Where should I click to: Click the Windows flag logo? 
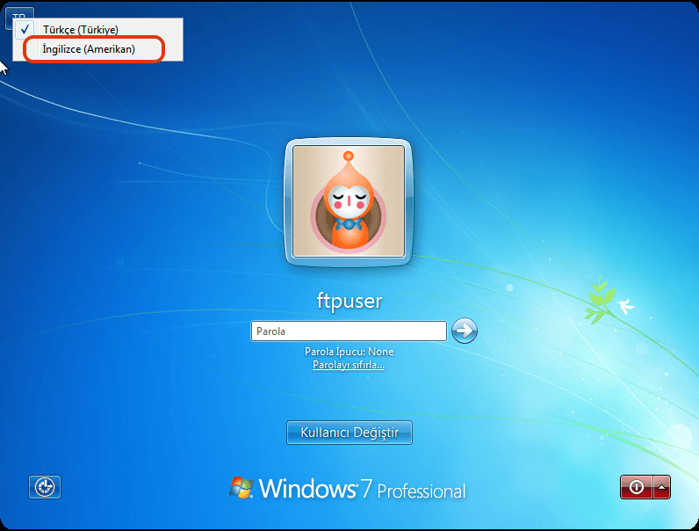(x=242, y=488)
